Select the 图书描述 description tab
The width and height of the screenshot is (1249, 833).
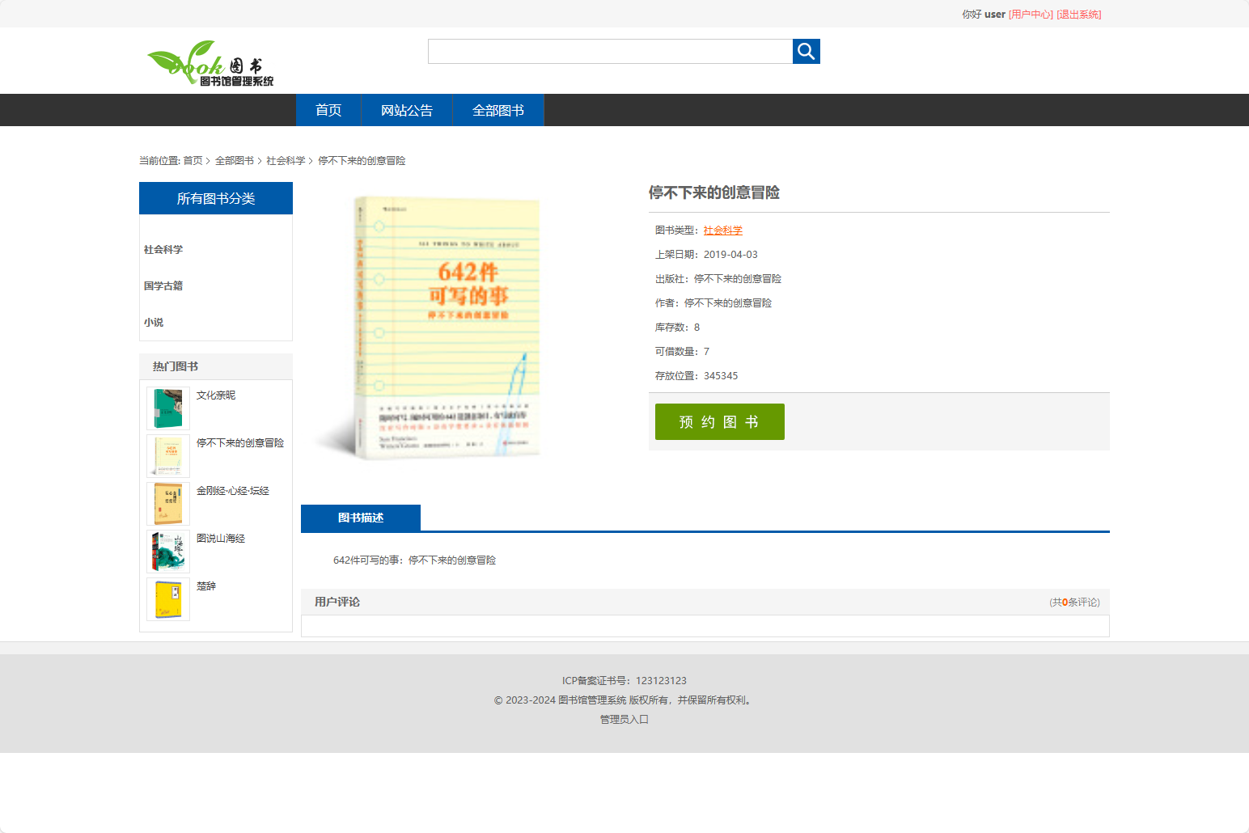click(360, 518)
